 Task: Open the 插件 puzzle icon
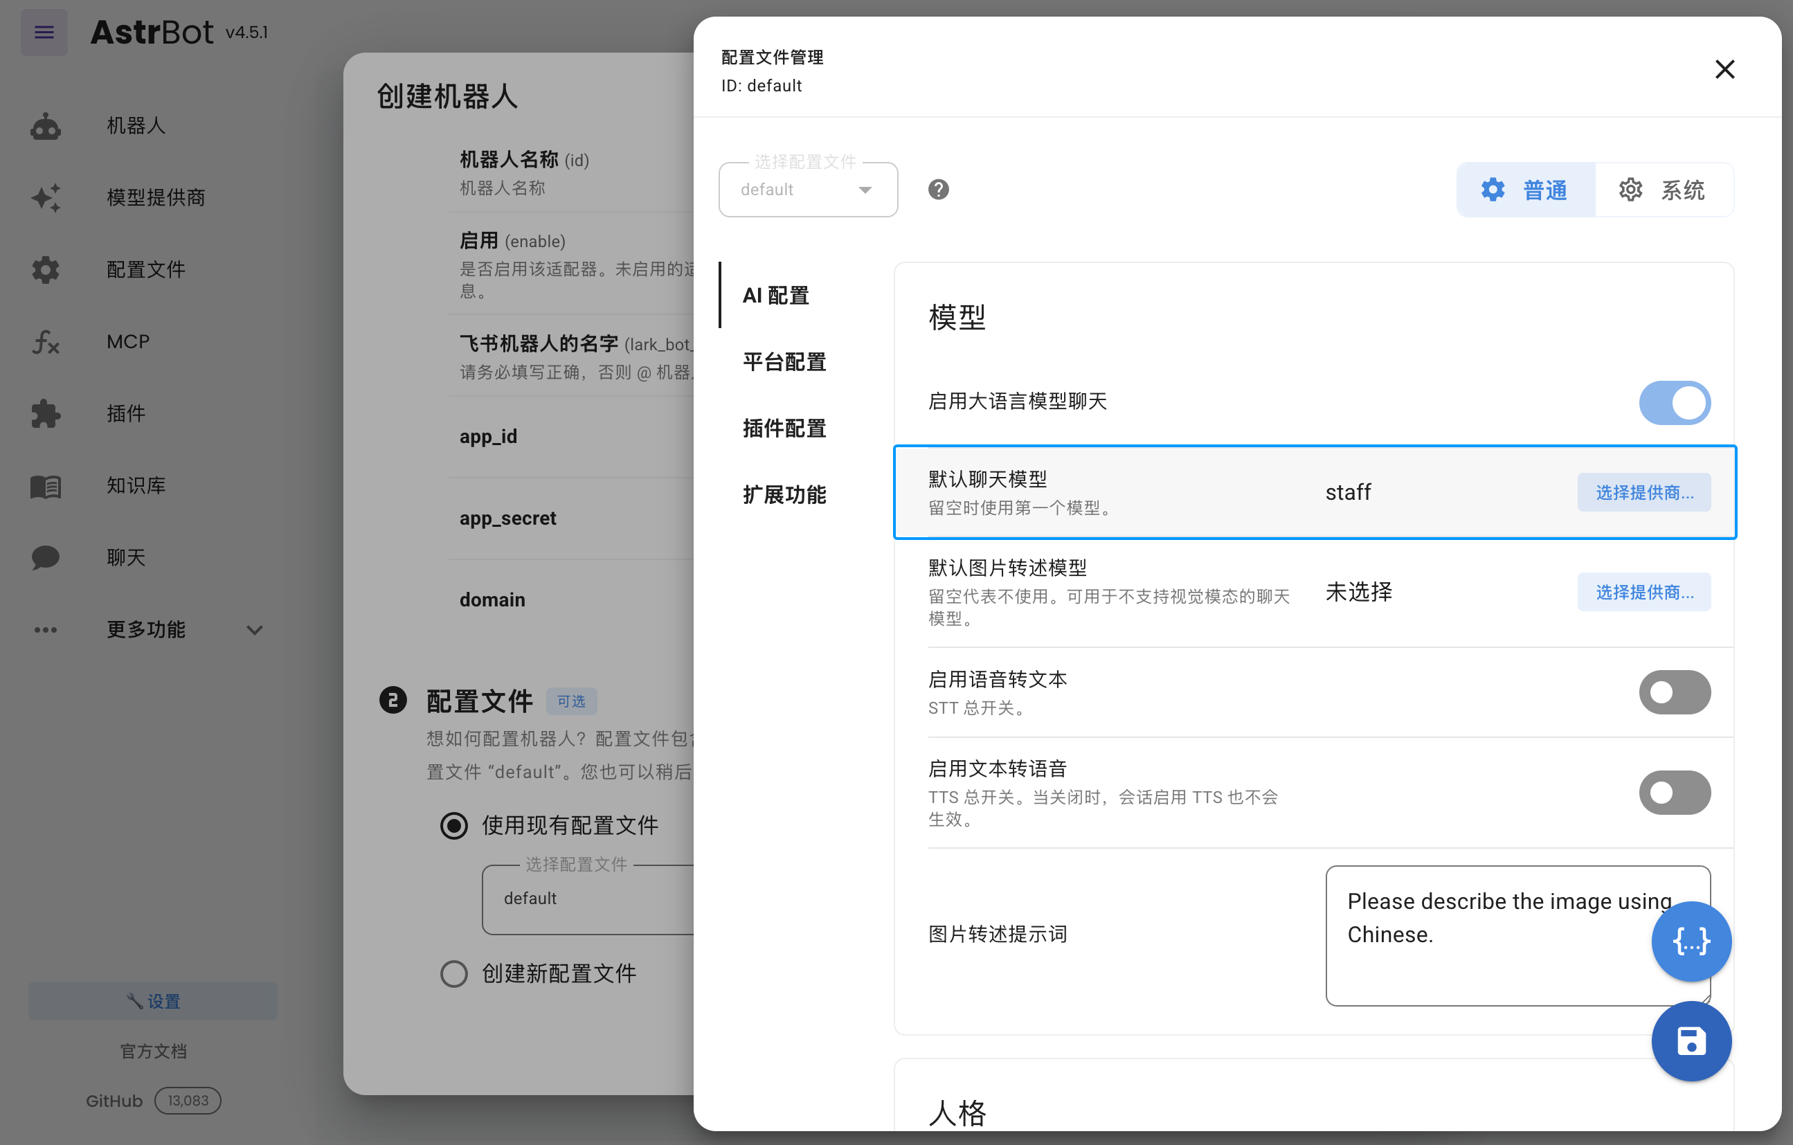[x=45, y=414]
